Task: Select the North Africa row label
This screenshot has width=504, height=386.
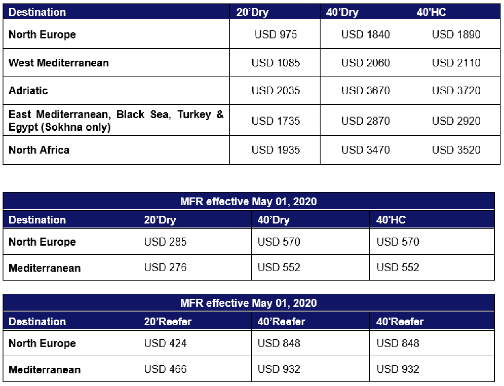Action: 39,150
